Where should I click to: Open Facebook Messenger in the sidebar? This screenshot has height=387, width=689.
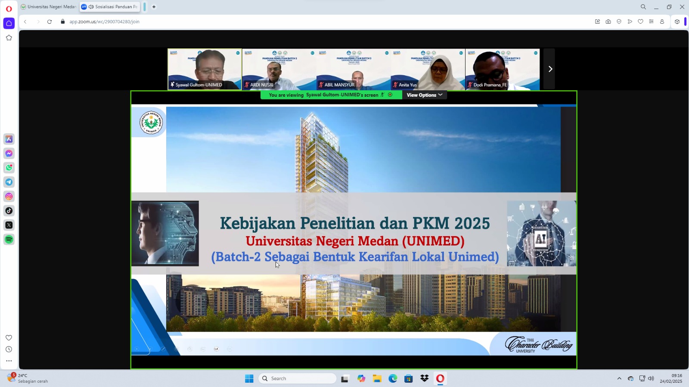point(9,154)
